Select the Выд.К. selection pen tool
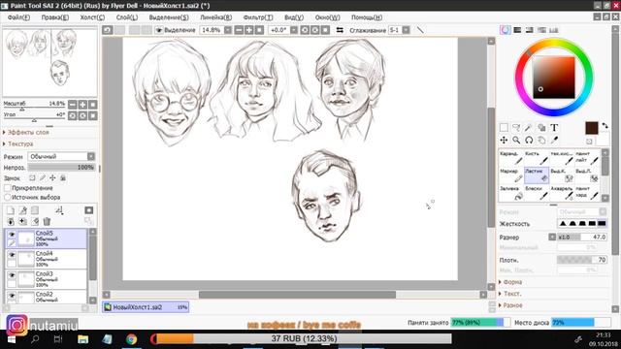 pyautogui.click(x=562, y=175)
